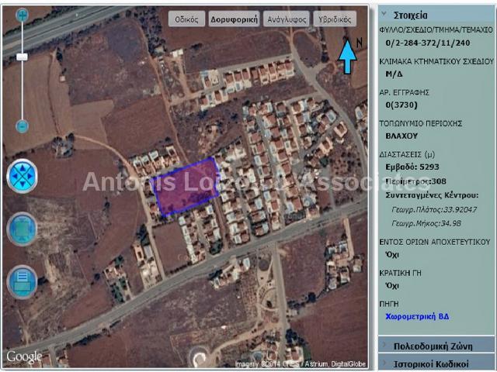Select the ΦΥΛΛΟ/ΣΧΕΔΙΟ/ΤΜΗΜΑ/ΤΕΜΑΧΙΟ label
497x372 pixels.
(x=436, y=29)
